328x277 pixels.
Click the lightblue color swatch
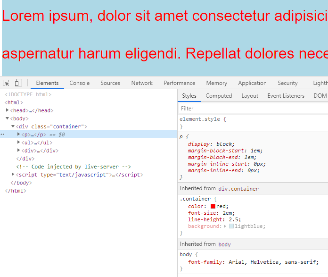click(231, 227)
